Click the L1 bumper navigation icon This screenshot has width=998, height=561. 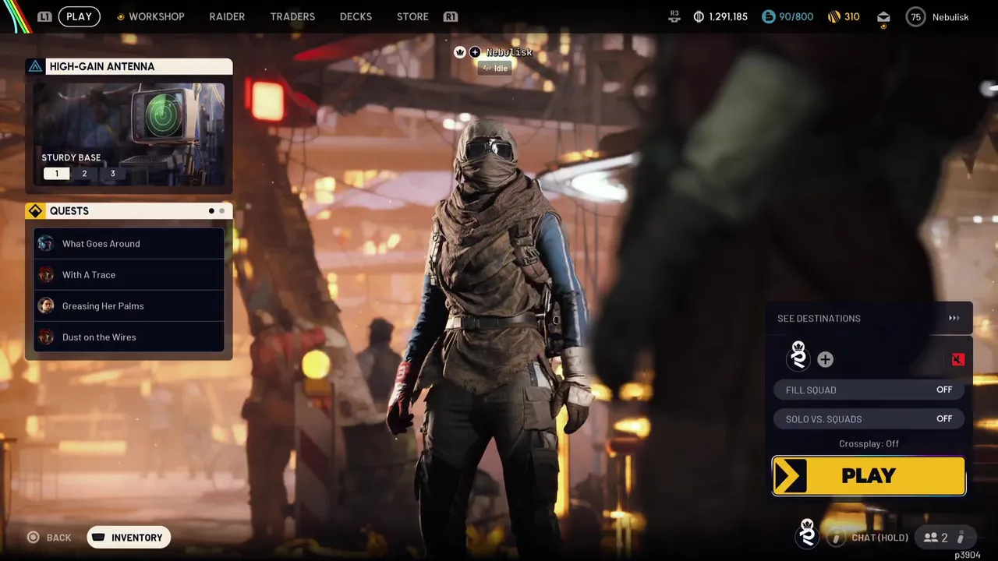pyautogui.click(x=44, y=16)
